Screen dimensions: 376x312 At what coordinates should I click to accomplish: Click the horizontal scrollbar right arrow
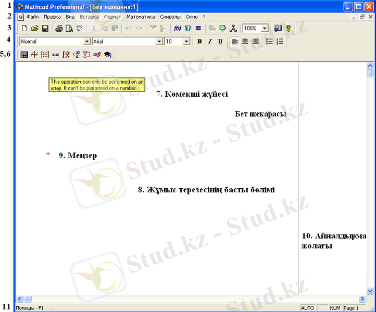tap(362, 298)
